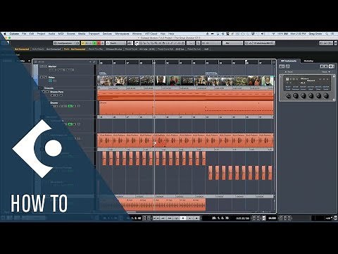Open the Project menu

(41, 34)
